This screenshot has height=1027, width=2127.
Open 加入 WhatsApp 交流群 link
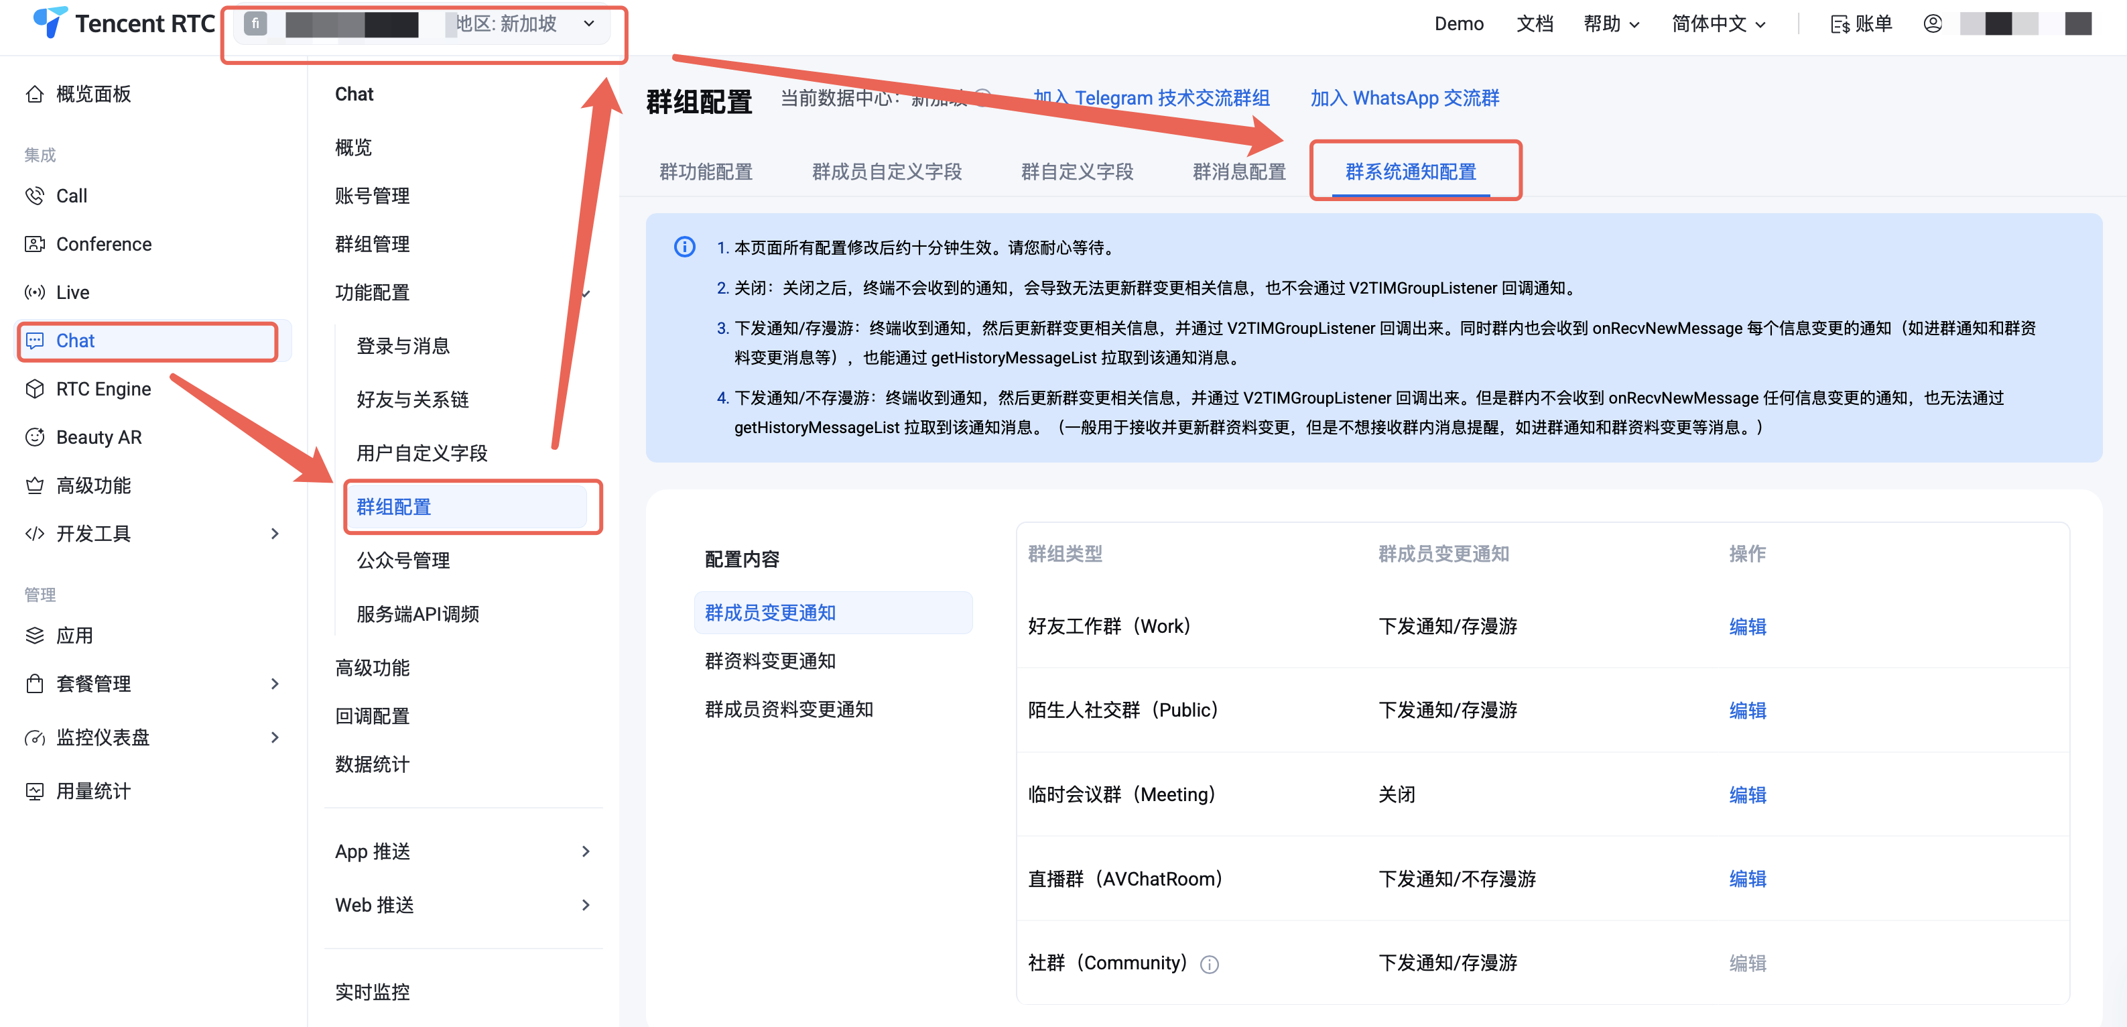point(1404,99)
